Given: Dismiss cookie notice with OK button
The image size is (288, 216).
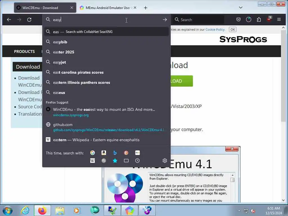Looking at the screenshot, I should (233, 30).
